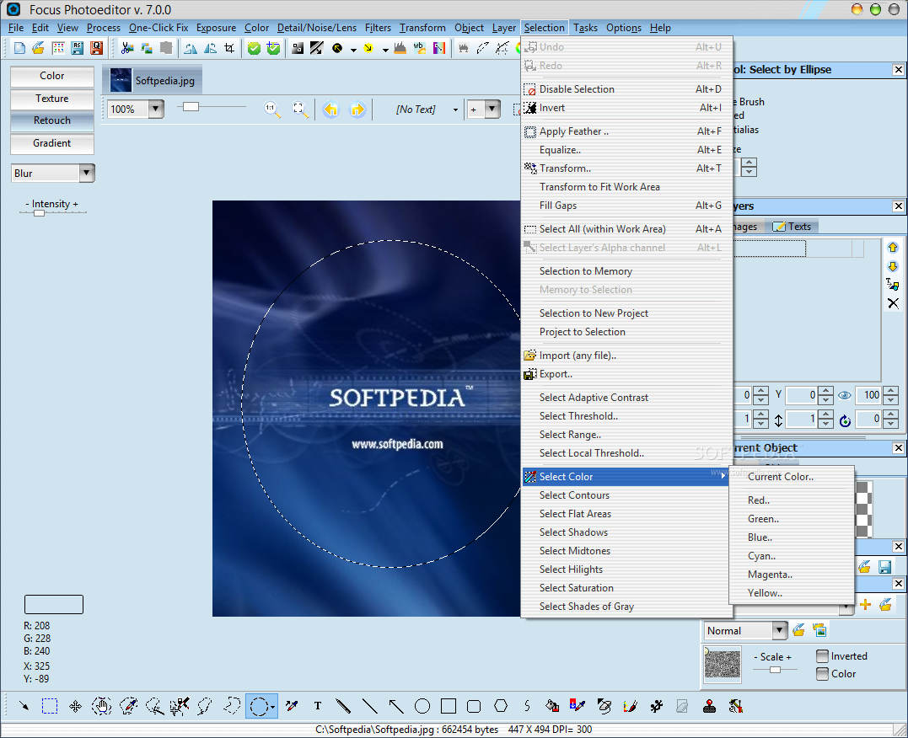Click the layer move-up yellow arrow
Screen dimensions: 908x738
point(893,248)
